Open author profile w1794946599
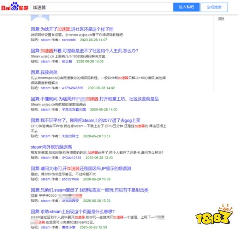The image size is (238, 231). tap(73, 88)
